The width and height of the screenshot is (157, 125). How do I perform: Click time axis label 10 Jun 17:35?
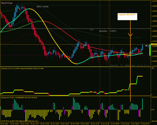tap(95, 124)
